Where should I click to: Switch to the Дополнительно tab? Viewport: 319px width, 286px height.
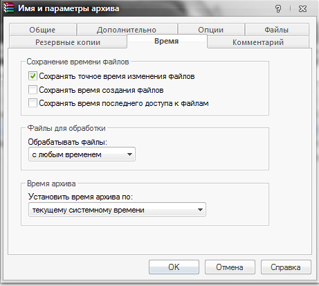[x=127, y=30]
